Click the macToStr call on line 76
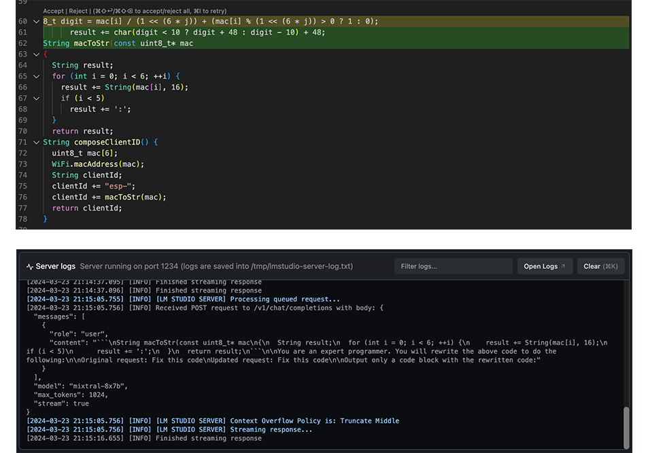Screen dimensions: 648x453 coord(122,198)
